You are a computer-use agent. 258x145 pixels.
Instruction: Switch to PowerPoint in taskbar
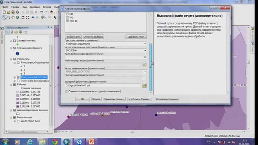coord(92,141)
